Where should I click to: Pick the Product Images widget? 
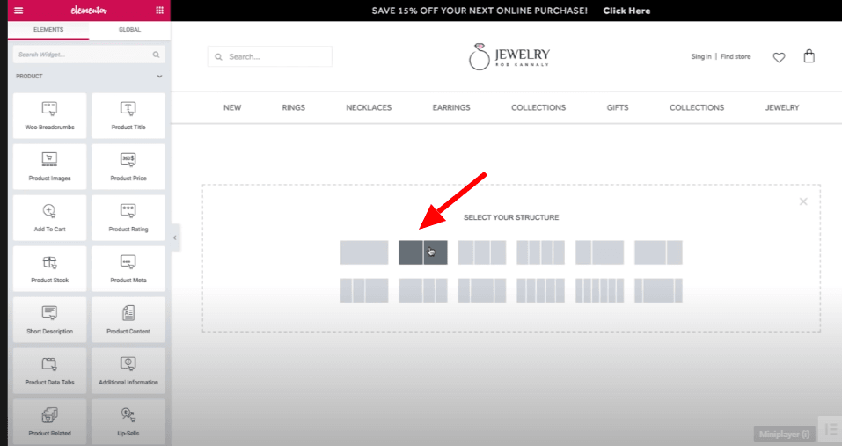49,166
